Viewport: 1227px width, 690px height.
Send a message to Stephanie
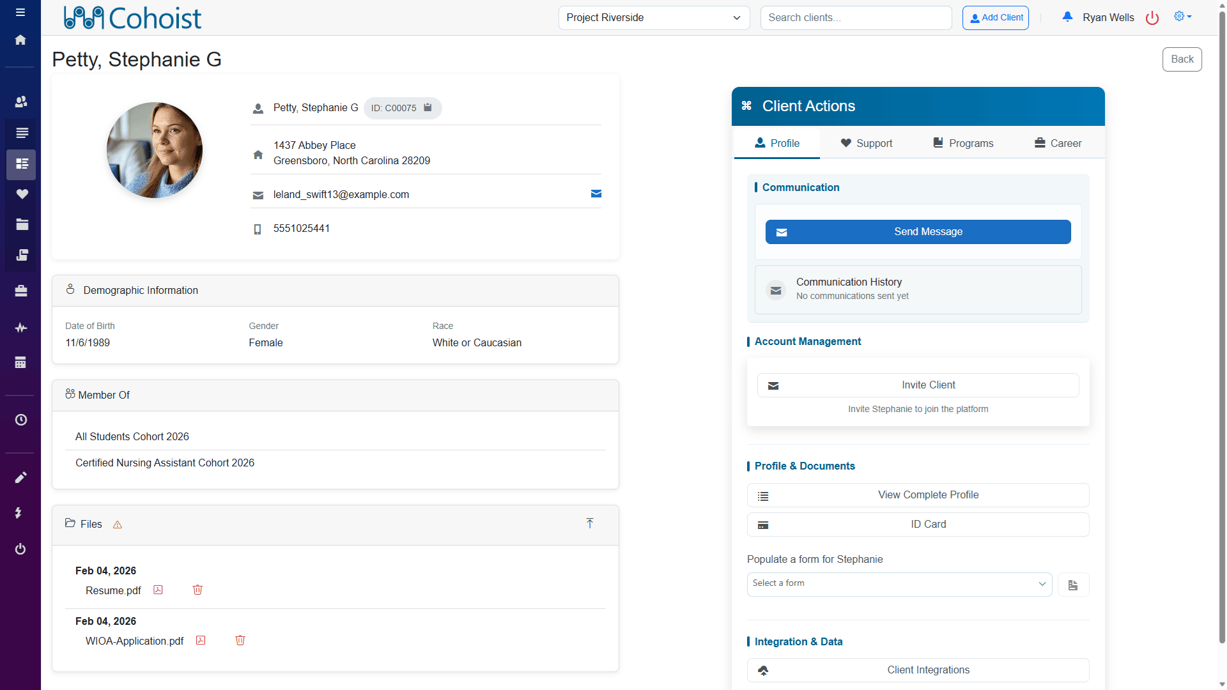[918, 231]
